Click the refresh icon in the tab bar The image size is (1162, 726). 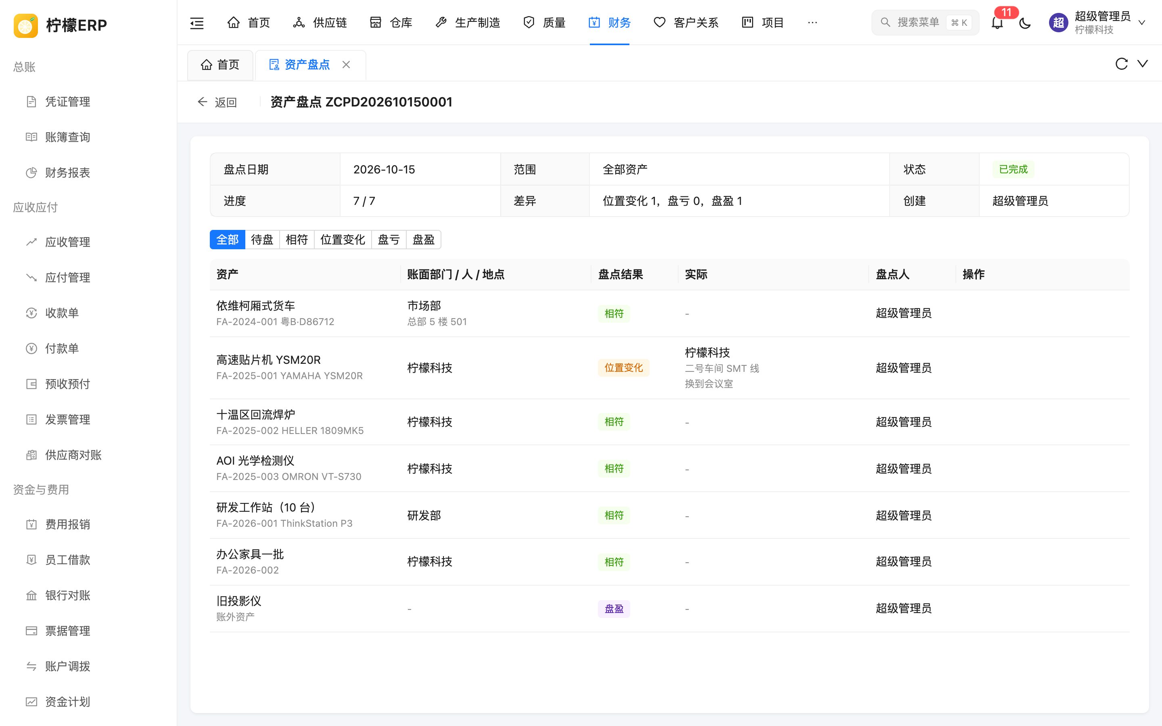pyautogui.click(x=1121, y=64)
